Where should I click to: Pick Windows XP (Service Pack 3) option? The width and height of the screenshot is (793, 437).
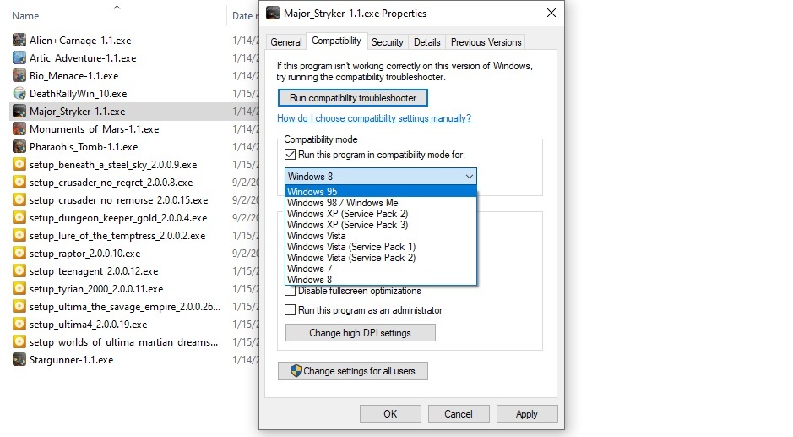(381, 224)
